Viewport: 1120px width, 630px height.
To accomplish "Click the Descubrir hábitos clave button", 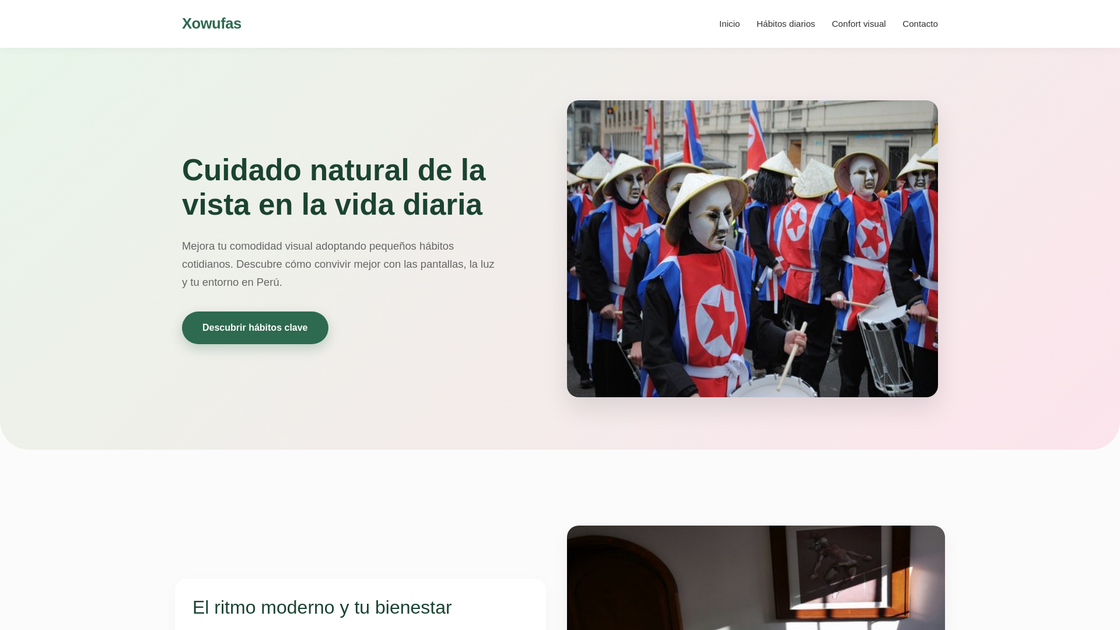I will (255, 328).
